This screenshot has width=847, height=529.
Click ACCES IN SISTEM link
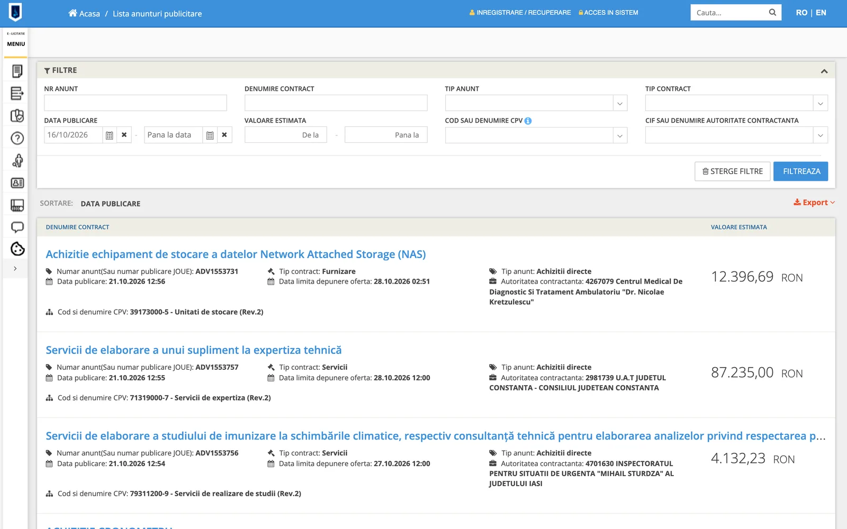[x=608, y=13]
